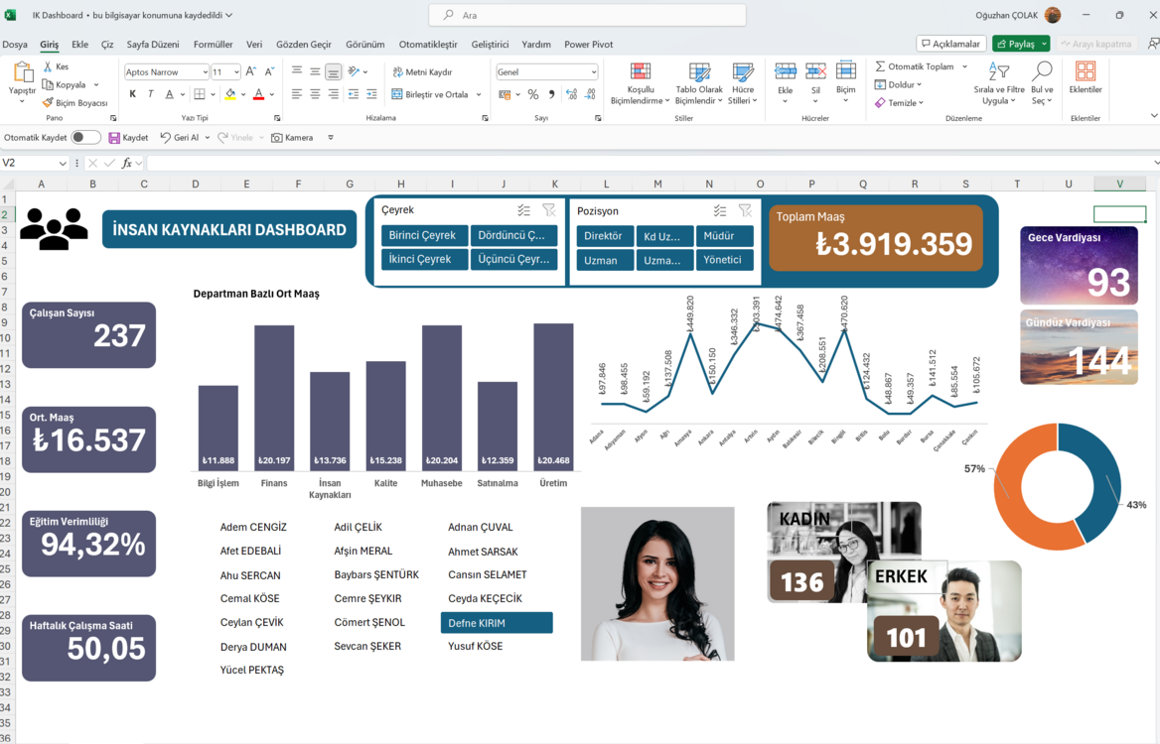1160x744 pixels.
Task: Toggle the Uzman position slicer item
Action: [x=605, y=260]
